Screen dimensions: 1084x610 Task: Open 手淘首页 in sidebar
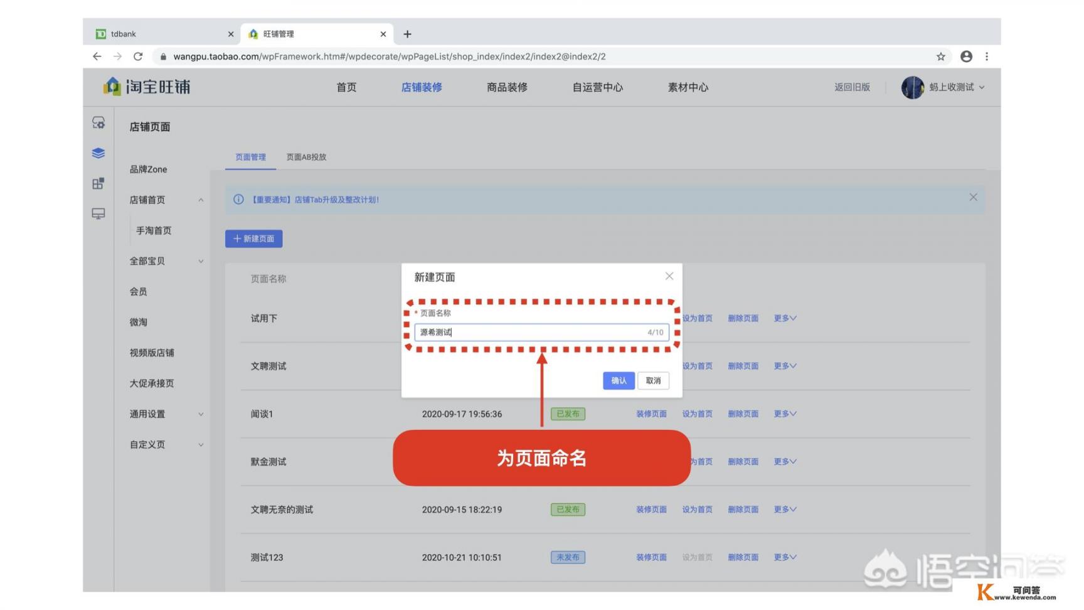click(154, 230)
